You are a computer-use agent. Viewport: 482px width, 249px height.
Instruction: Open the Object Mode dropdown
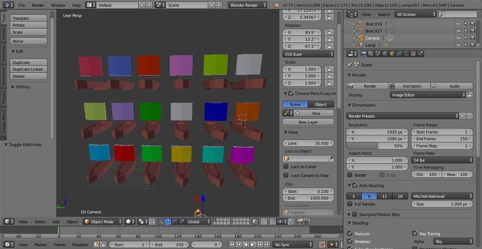point(102,221)
